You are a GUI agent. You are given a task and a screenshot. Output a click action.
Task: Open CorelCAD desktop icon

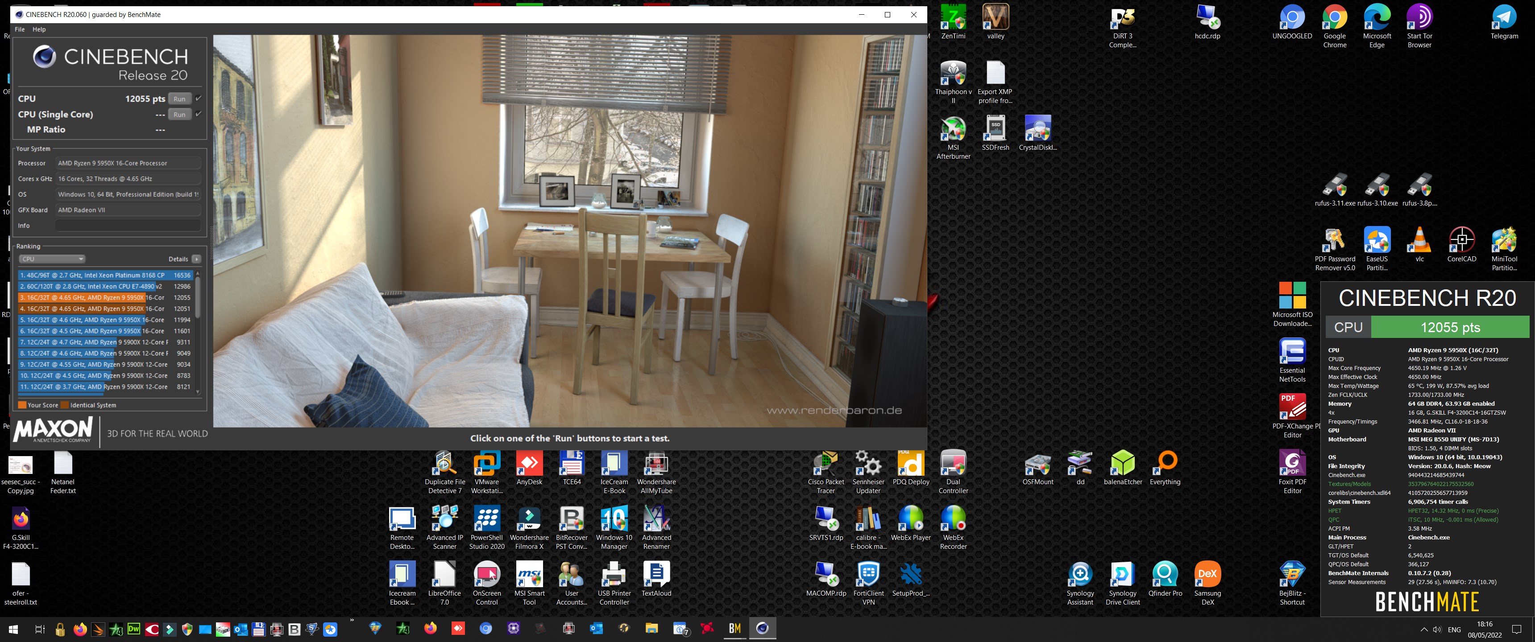click(1462, 245)
